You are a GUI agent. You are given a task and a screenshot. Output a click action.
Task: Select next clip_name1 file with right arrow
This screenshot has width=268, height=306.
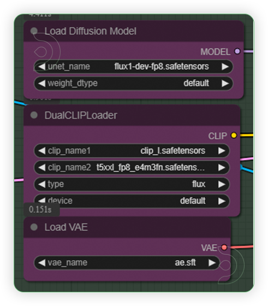point(222,151)
